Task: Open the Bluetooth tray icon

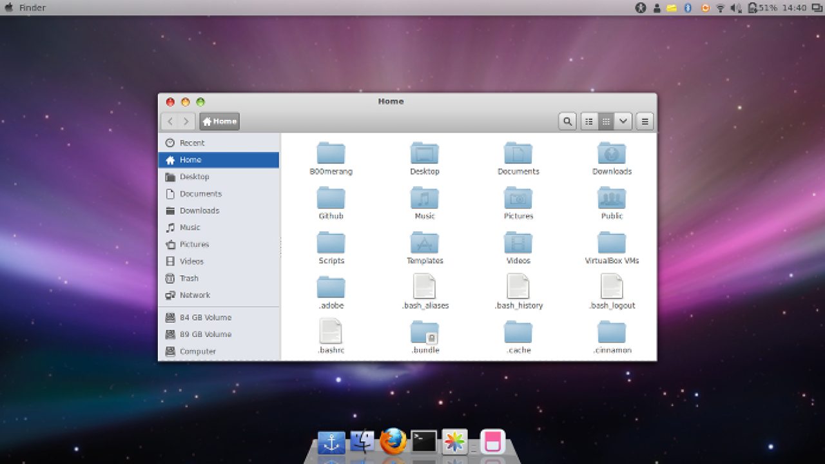Action: click(688, 8)
